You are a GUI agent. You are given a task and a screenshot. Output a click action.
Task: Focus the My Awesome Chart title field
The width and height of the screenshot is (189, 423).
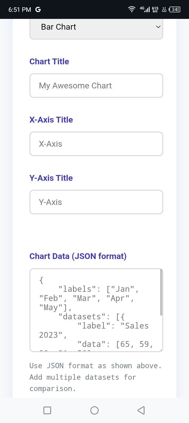pyautogui.click(x=96, y=86)
